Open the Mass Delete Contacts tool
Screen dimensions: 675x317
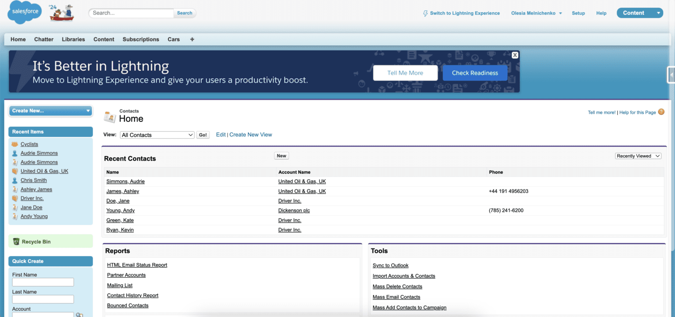[397, 286]
